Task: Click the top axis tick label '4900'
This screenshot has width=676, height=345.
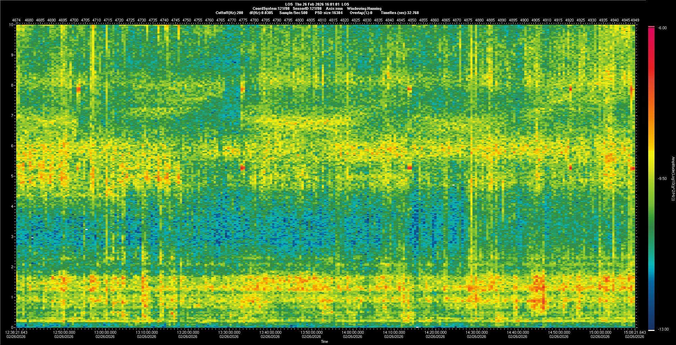Action: 524,20
